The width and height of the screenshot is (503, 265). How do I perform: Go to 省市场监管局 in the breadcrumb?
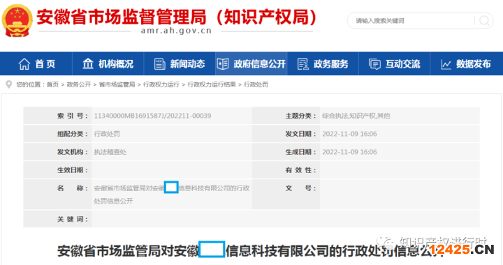coord(117,84)
